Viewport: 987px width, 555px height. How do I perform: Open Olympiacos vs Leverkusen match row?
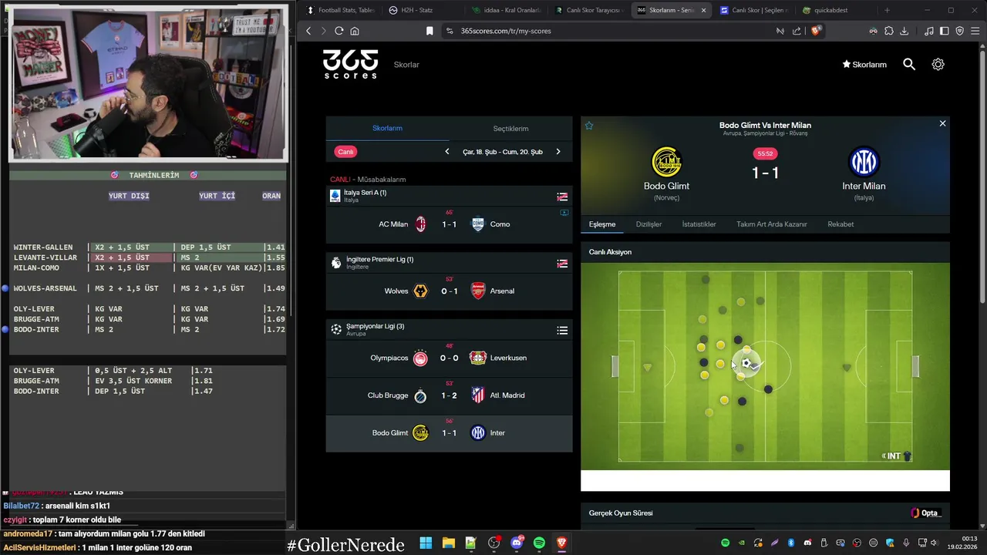click(x=449, y=358)
